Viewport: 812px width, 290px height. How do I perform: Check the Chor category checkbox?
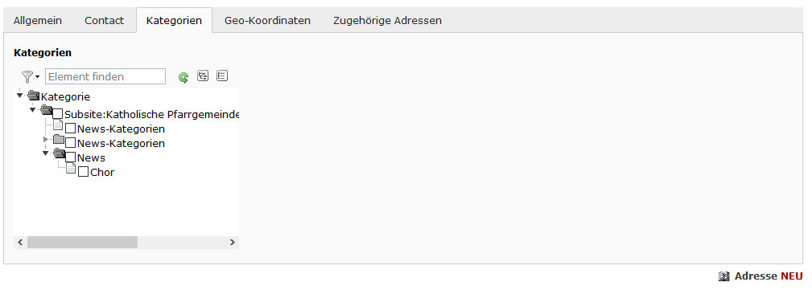[x=83, y=172]
